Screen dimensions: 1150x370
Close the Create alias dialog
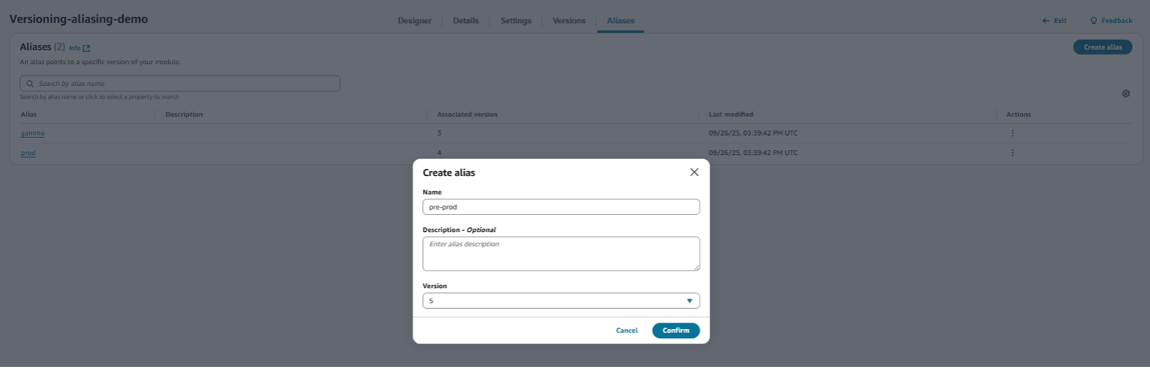pos(694,173)
